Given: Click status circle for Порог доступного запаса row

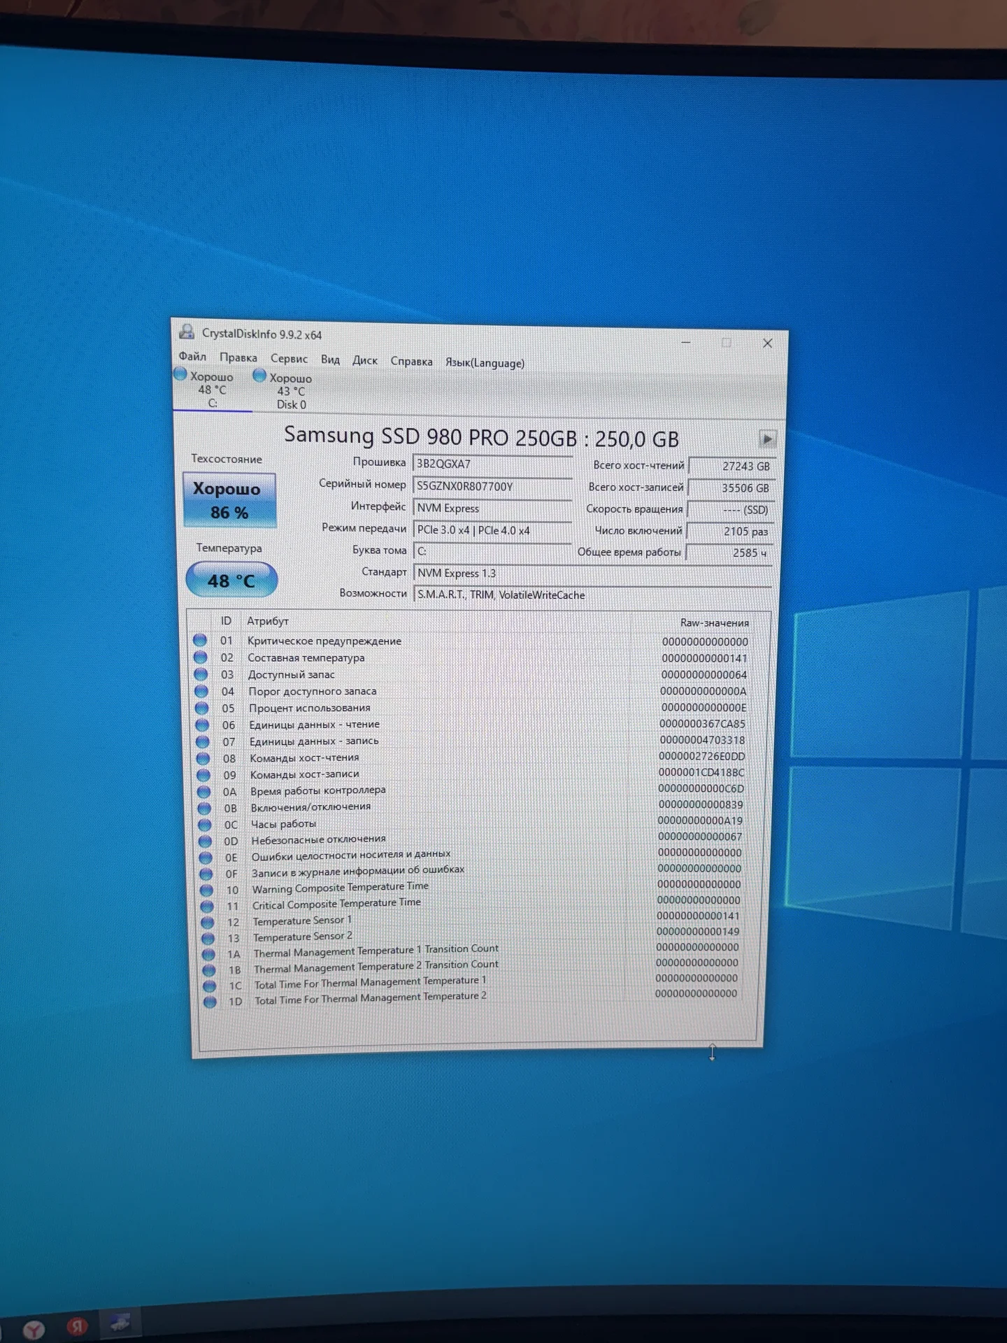Looking at the screenshot, I should tap(201, 691).
